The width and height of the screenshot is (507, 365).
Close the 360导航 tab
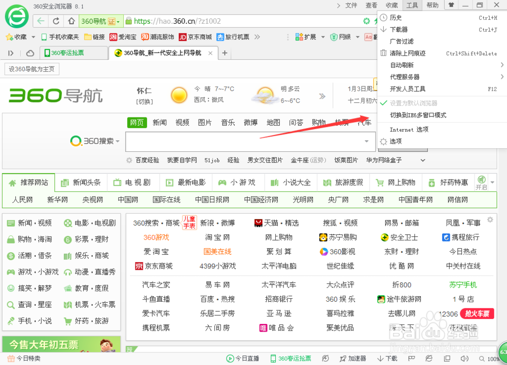tap(210, 53)
